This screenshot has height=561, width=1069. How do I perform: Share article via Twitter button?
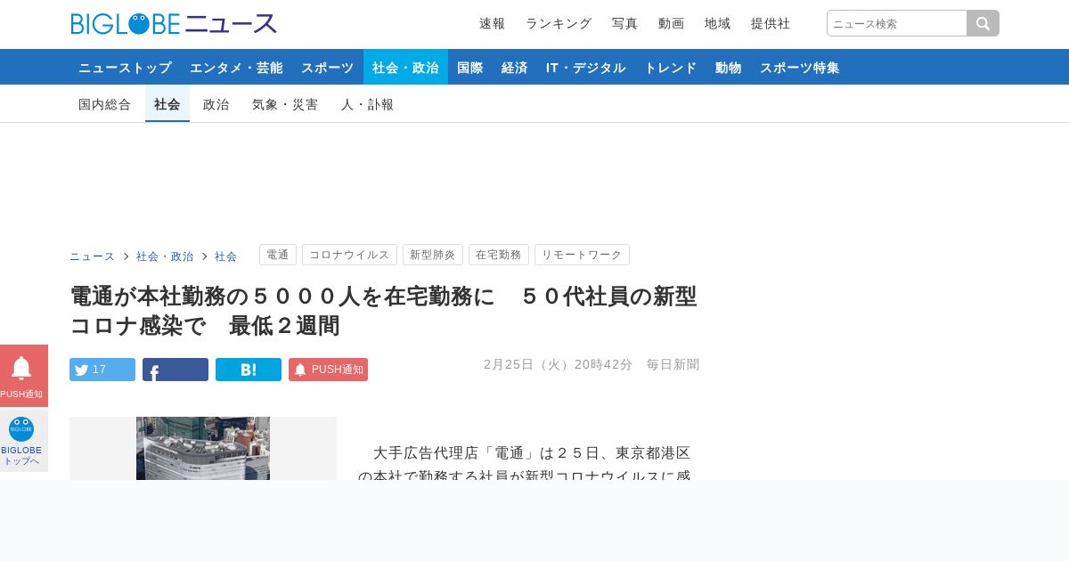102,370
